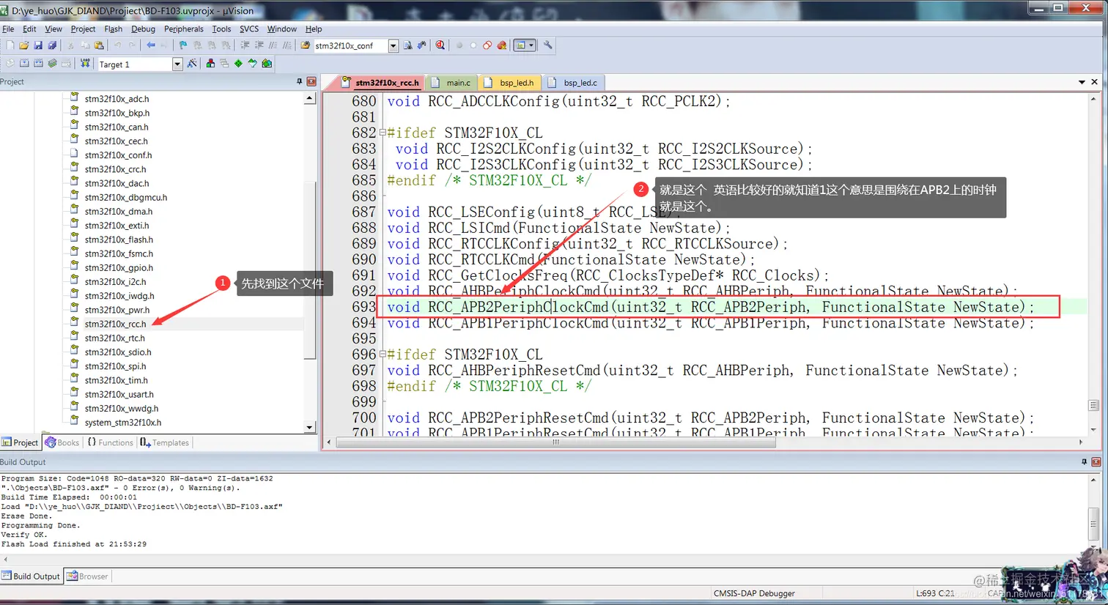
Task: Switch to the Functions panel tab
Action: click(x=111, y=442)
